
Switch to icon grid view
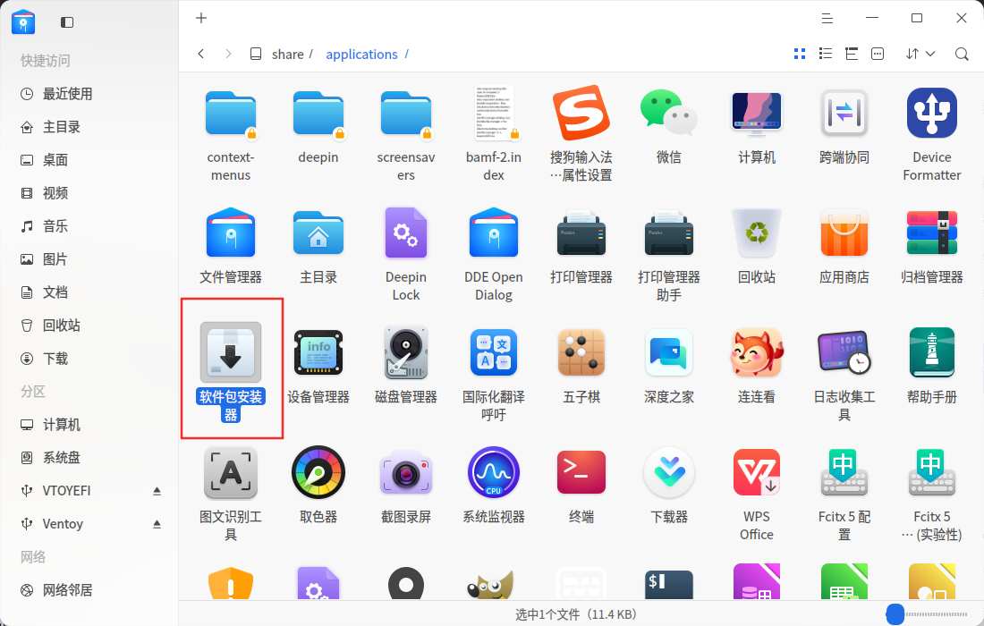point(800,54)
